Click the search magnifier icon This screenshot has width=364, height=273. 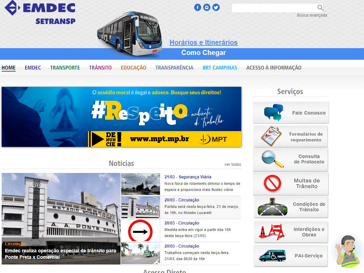tap(320, 7)
